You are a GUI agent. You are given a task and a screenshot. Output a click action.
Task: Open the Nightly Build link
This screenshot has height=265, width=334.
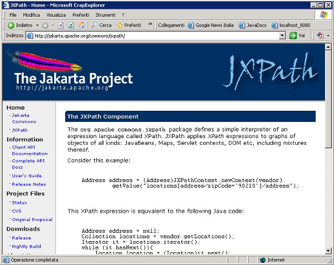[26, 246]
